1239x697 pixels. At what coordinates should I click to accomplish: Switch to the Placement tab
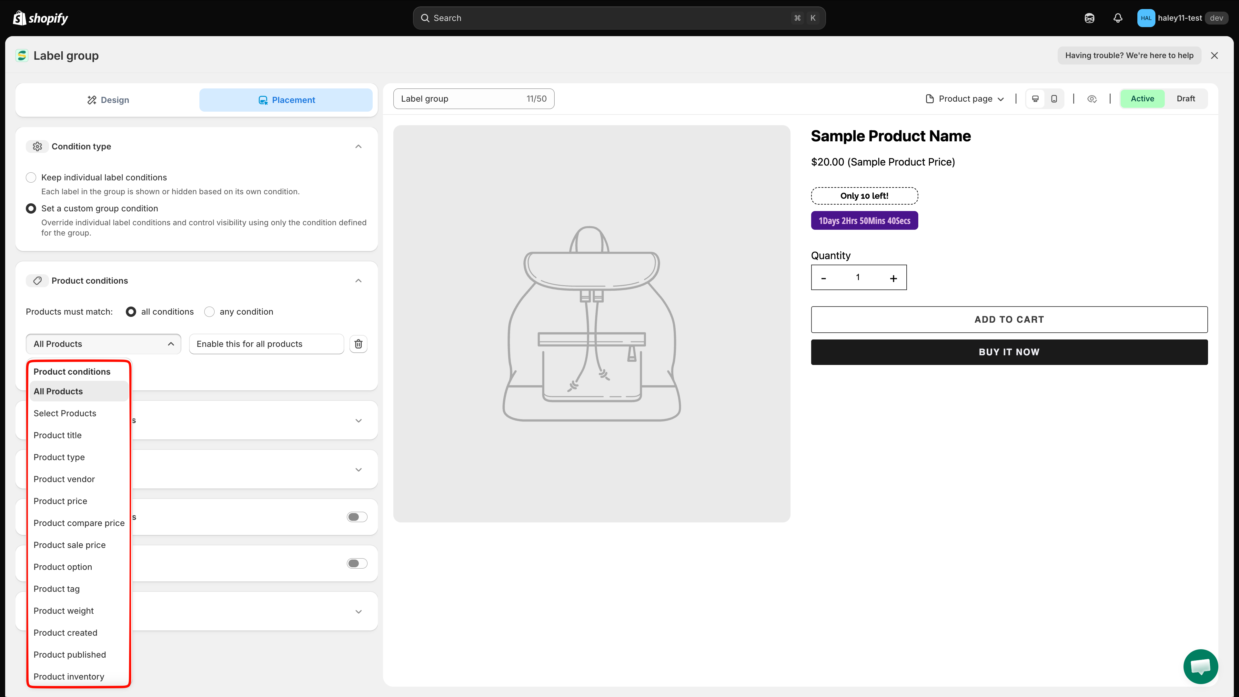(x=286, y=100)
